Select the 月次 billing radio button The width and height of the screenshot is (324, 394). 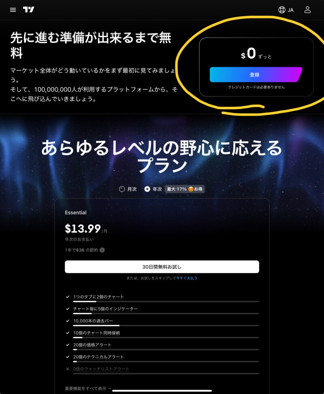pyautogui.click(x=122, y=189)
